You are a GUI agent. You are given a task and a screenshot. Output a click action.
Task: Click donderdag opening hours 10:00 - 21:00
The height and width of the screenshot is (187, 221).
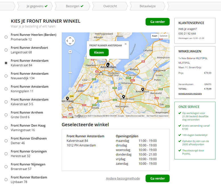[x=147, y=154]
